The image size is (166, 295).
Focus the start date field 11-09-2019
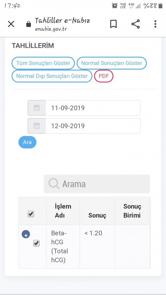coord(93,108)
